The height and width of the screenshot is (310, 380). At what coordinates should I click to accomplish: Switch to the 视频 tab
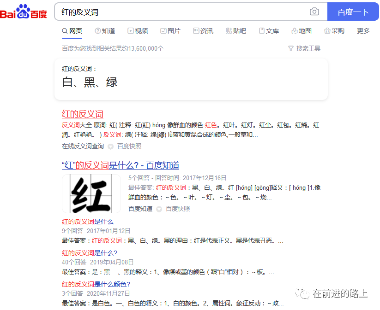[x=138, y=31]
